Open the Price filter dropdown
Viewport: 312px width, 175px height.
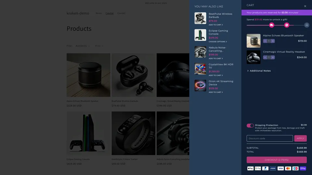click(99, 46)
